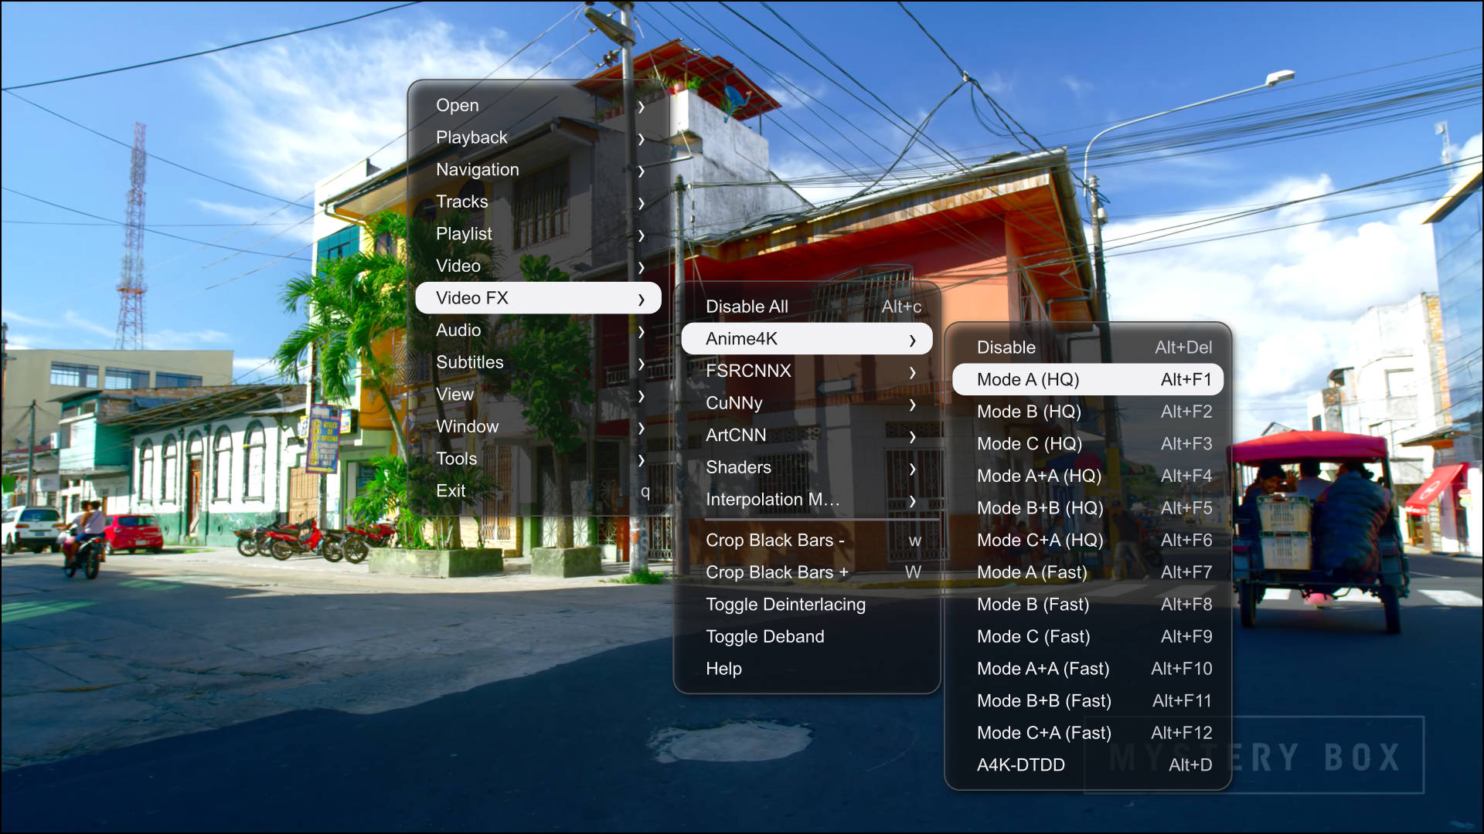Open the View submenu
The height and width of the screenshot is (834, 1484).
point(538,395)
